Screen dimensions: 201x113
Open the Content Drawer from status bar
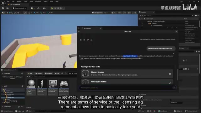pos(7,111)
